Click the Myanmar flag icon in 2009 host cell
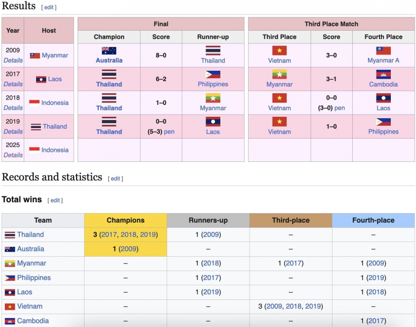This screenshot has height=327, width=416. (35, 55)
